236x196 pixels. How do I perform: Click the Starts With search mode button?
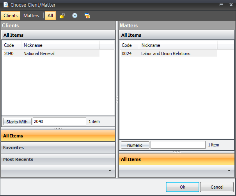click(x=17, y=122)
